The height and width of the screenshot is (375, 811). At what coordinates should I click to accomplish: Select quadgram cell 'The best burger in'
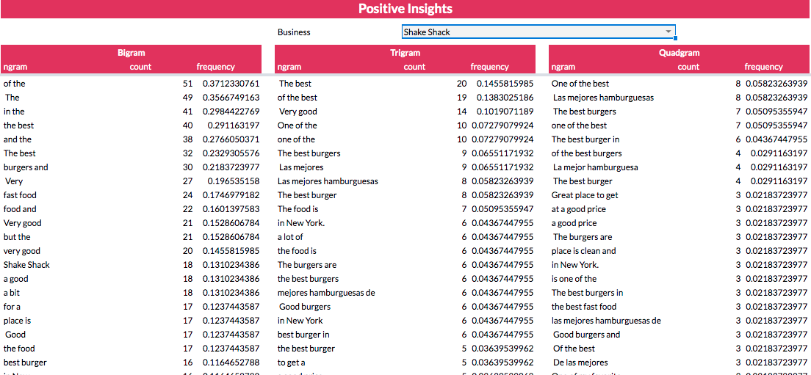pos(585,139)
